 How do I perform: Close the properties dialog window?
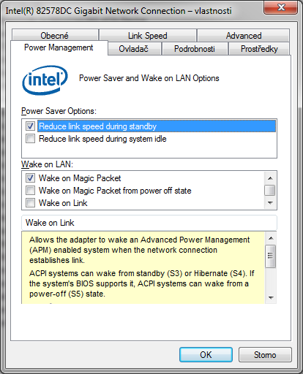coord(281,7)
